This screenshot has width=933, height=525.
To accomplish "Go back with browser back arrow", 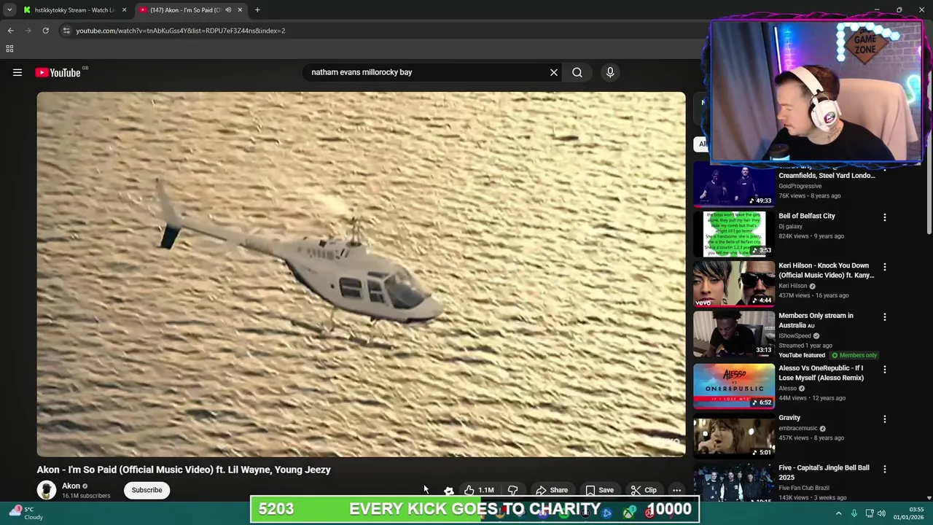I will [x=10, y=31].
